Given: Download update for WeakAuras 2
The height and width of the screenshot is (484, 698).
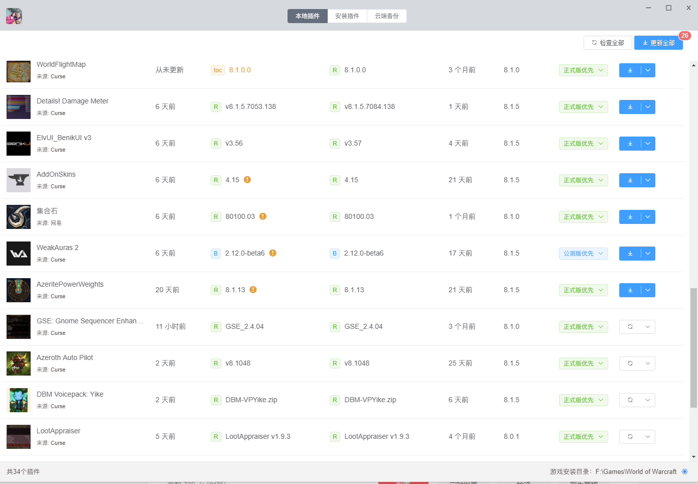Looking at the screenshot, I should (630, 254).
